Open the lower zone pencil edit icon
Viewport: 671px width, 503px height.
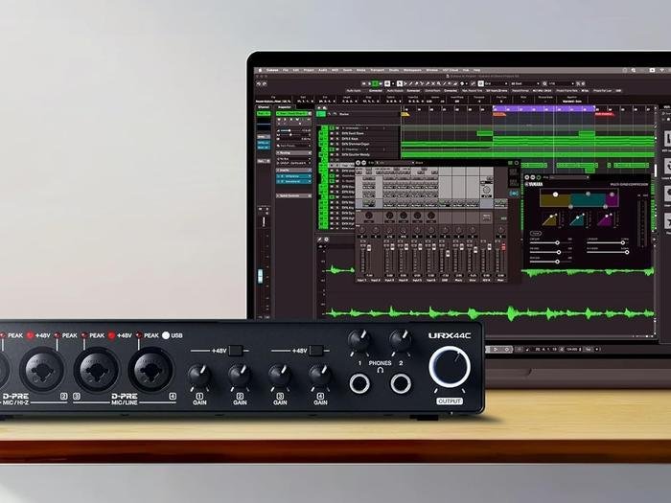point(319,240)
